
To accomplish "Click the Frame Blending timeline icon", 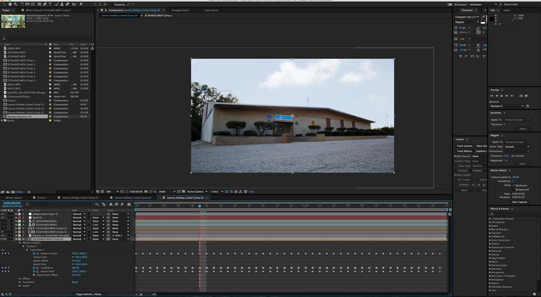I will click(x=116, y=205).
